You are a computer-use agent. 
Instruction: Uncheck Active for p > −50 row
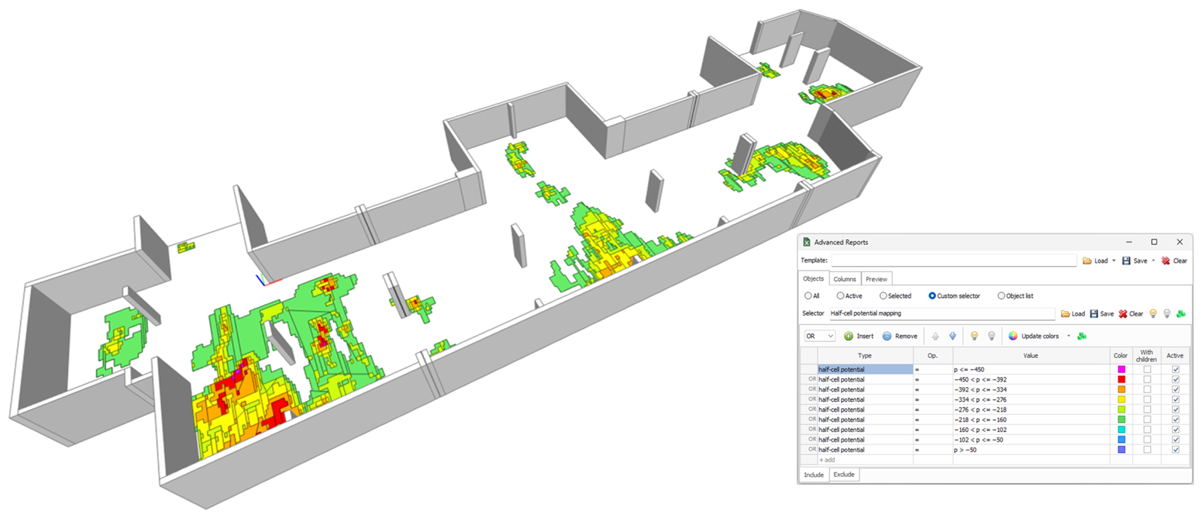tap(1176, 450)
